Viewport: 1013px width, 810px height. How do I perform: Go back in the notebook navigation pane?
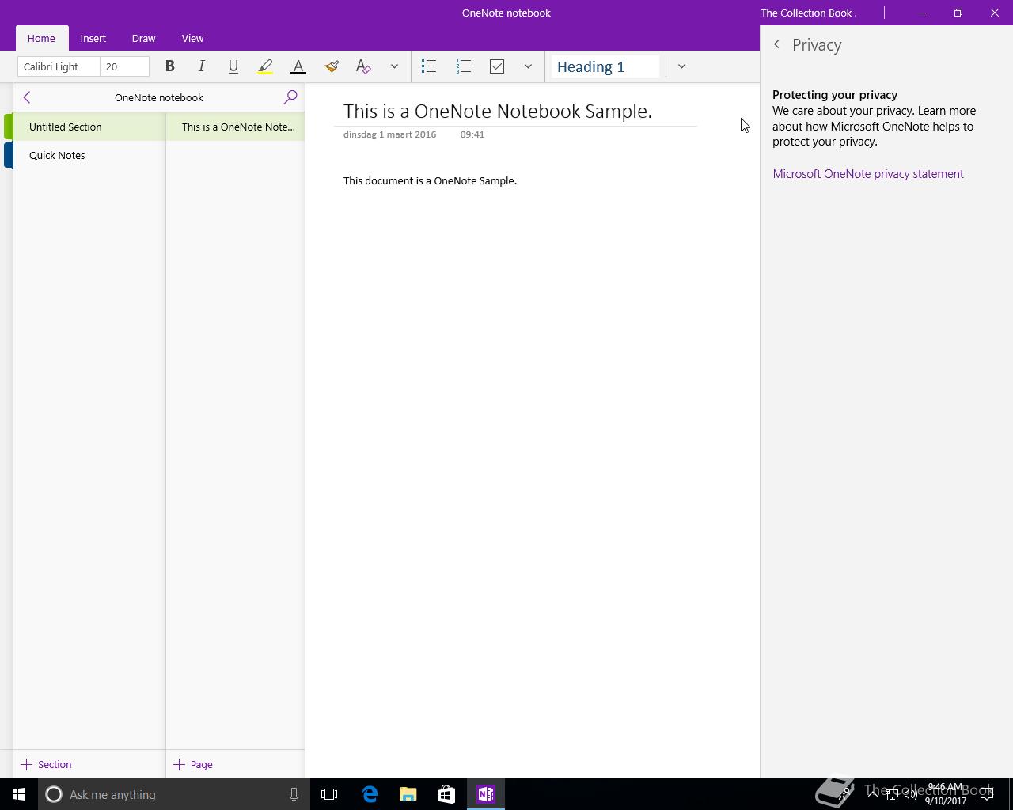pos(27,97)
